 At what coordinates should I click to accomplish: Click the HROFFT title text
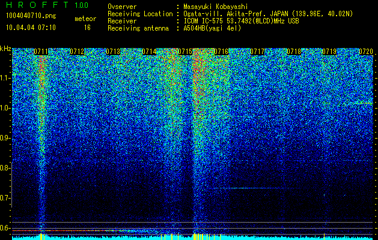[37, 5]
